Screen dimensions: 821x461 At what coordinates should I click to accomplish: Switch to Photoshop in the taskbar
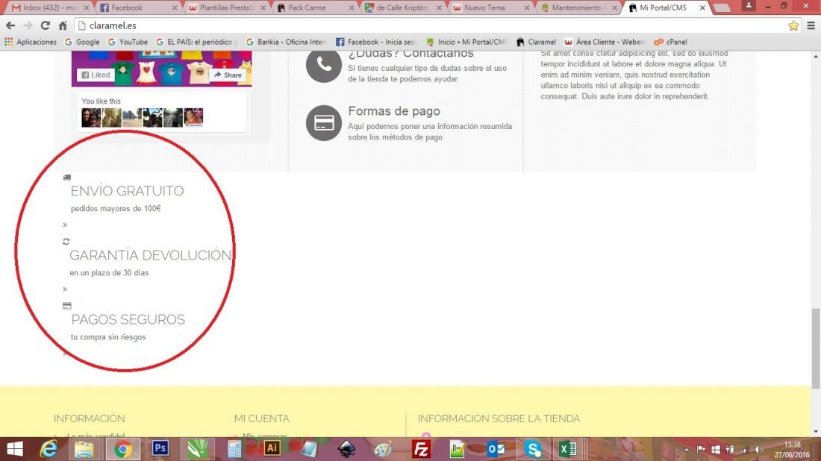(x=160, y=448)
